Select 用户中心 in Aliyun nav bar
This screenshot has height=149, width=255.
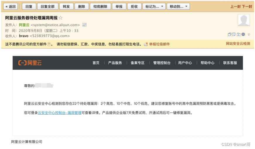click(185, 63)
